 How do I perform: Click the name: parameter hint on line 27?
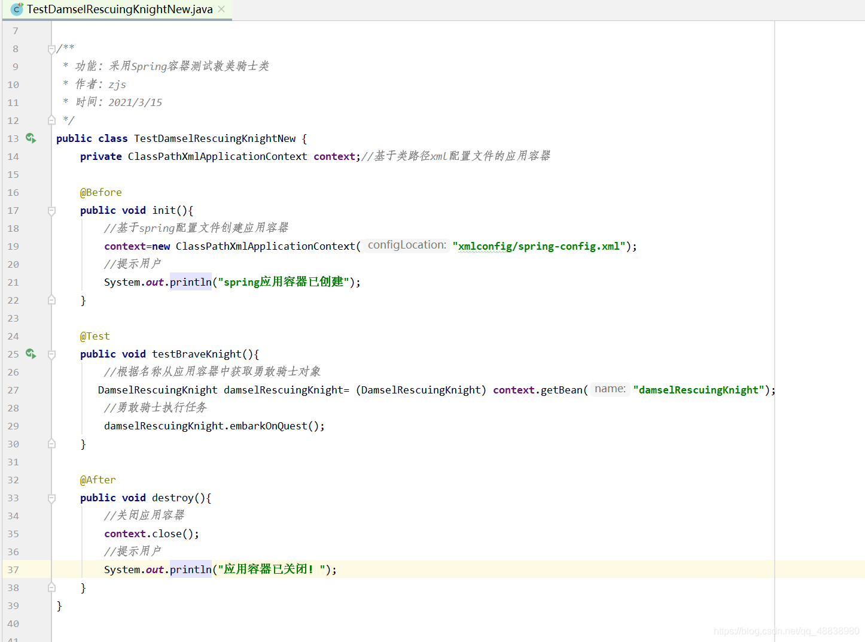tap(610, 389)
